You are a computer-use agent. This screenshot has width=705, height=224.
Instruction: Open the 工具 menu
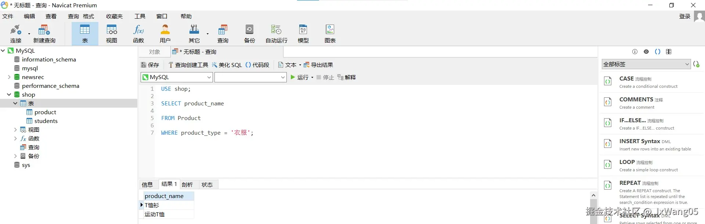pyautogui.click(x=140, y=16)
